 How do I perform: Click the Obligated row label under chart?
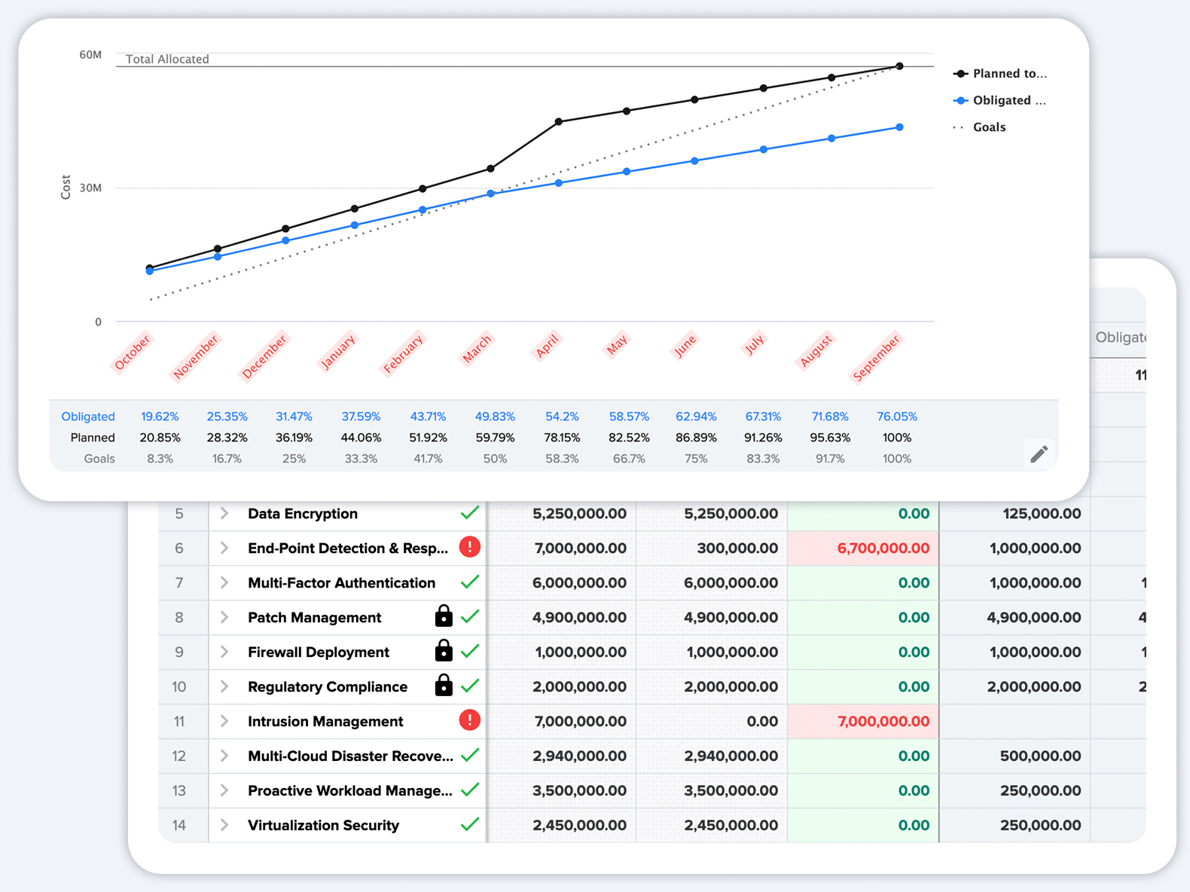click(88, 417)
